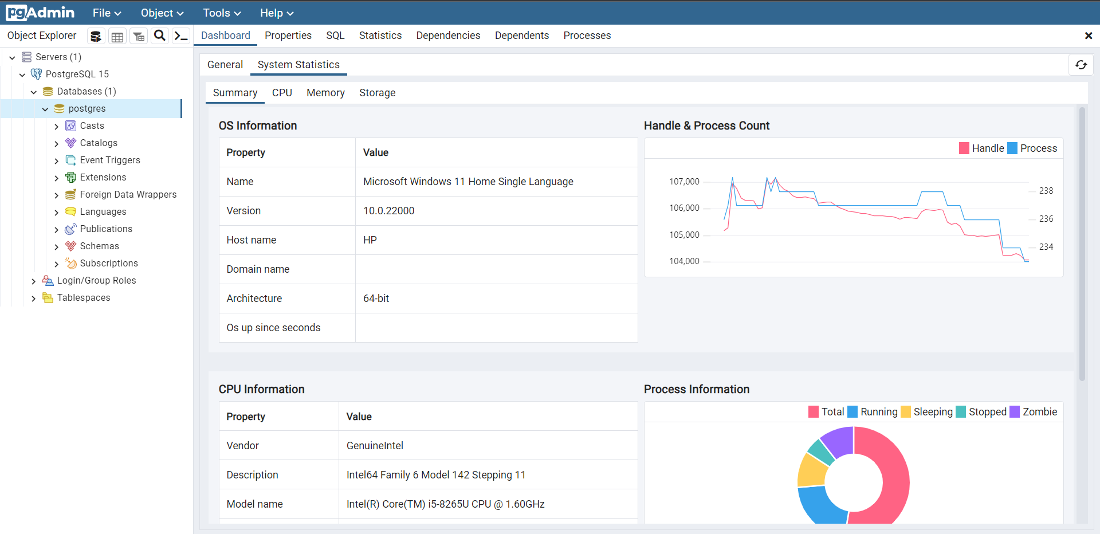Expand the Tablespaces tree node
The height and width of the screenshot is (534, 1100).
tap(33, 298)
